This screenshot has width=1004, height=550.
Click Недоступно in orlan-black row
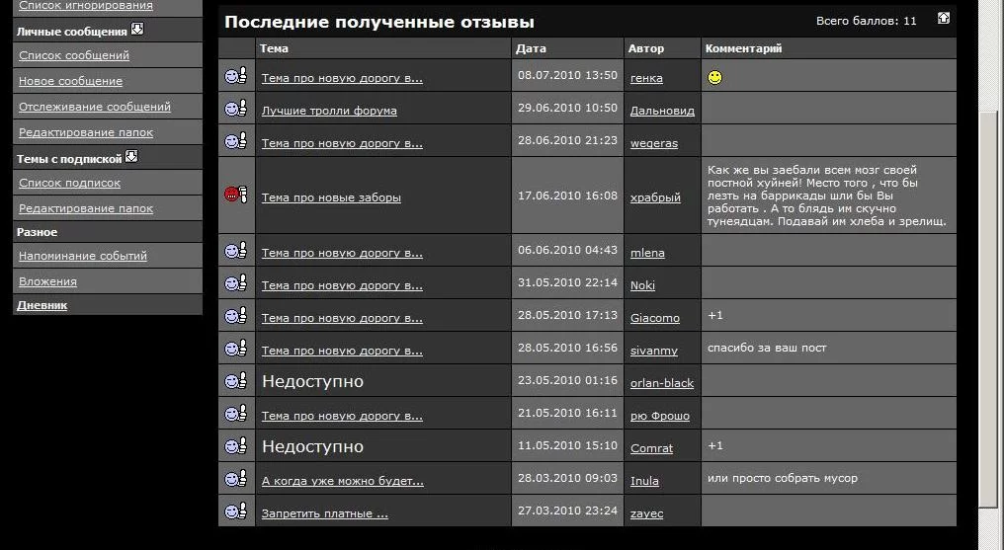(312, 382)
